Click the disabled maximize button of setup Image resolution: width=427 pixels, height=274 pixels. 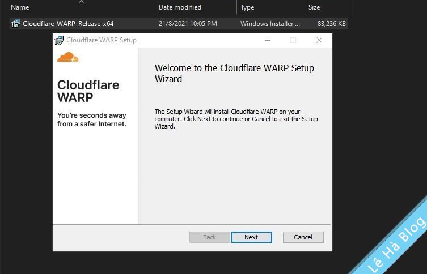[x=293, y=40]
